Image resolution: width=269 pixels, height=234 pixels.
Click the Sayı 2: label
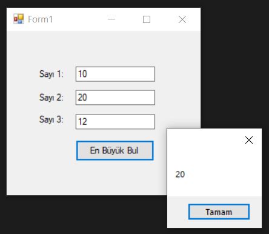(51, 98)
